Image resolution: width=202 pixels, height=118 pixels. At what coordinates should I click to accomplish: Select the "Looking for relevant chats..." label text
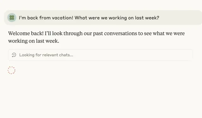click(46, 55)
